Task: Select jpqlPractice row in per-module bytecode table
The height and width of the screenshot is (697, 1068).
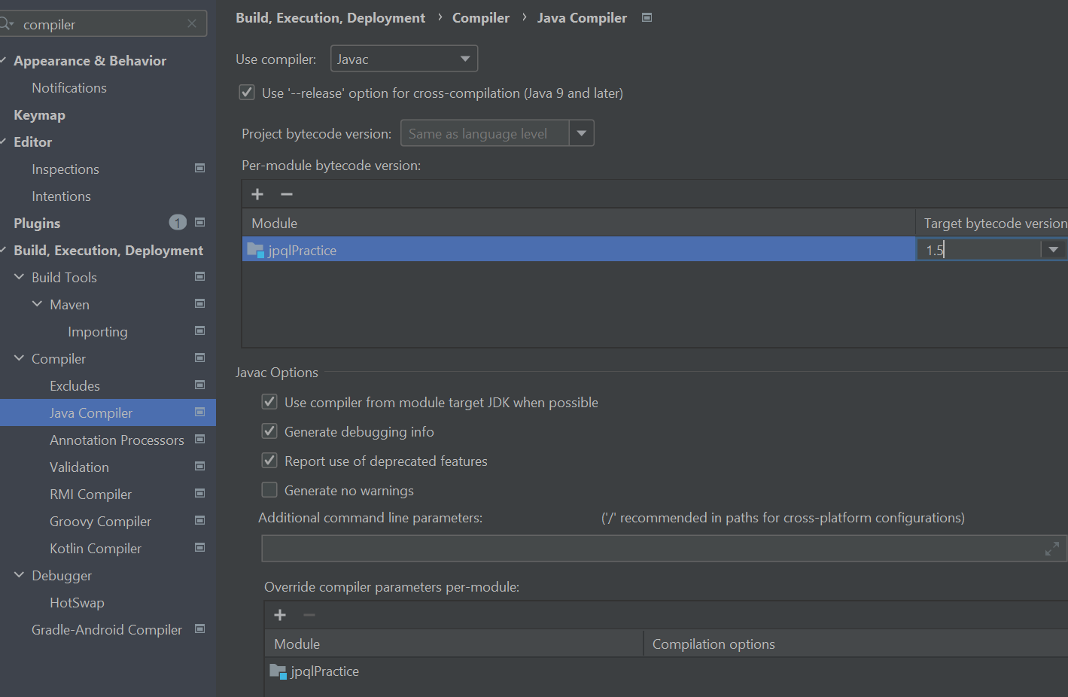Action: tap(578, 250)
